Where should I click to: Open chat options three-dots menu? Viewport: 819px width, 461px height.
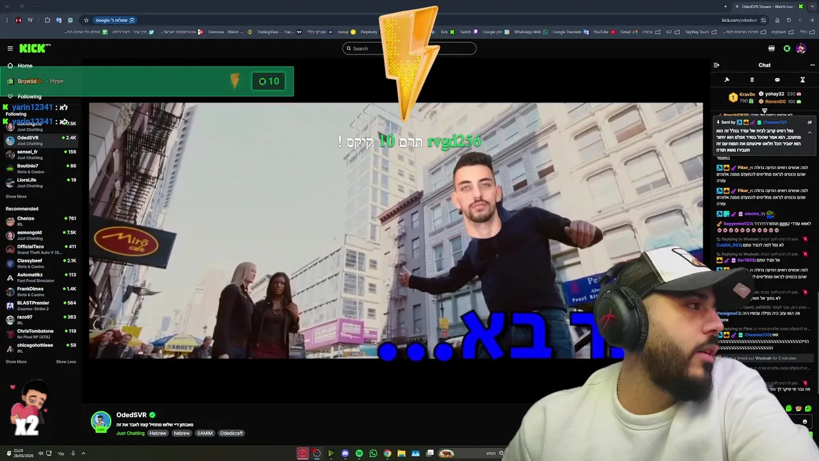tap(813, 65)
